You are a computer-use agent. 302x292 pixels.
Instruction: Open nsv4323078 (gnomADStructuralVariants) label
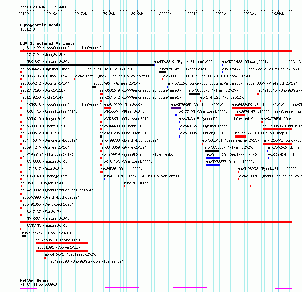[x=141, y=176]
